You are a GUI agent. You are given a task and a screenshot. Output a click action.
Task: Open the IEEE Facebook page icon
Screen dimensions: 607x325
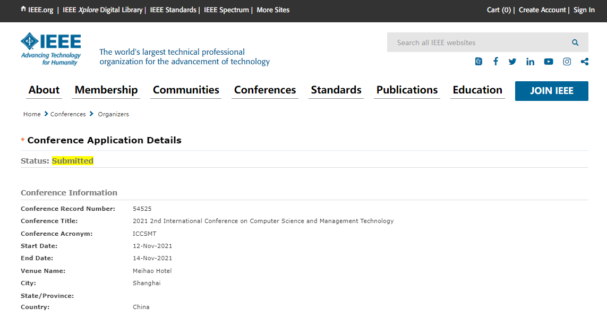click(x=495, y=62)
